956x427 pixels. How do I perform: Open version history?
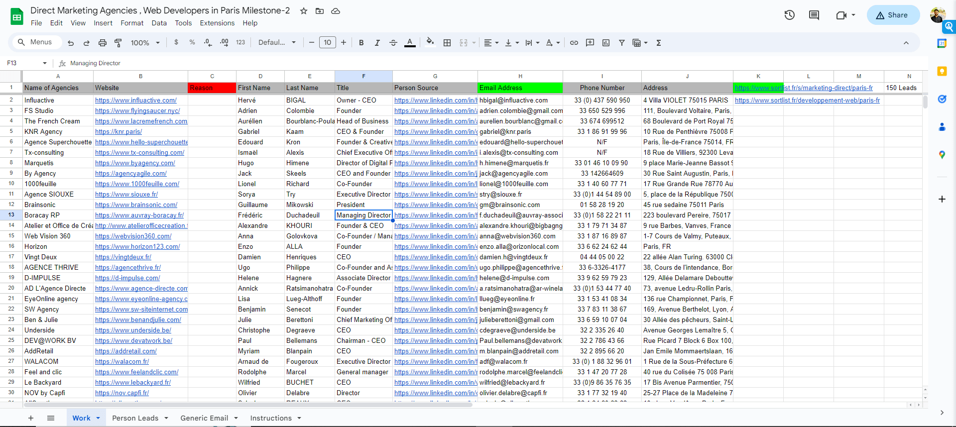click(790, 15)
